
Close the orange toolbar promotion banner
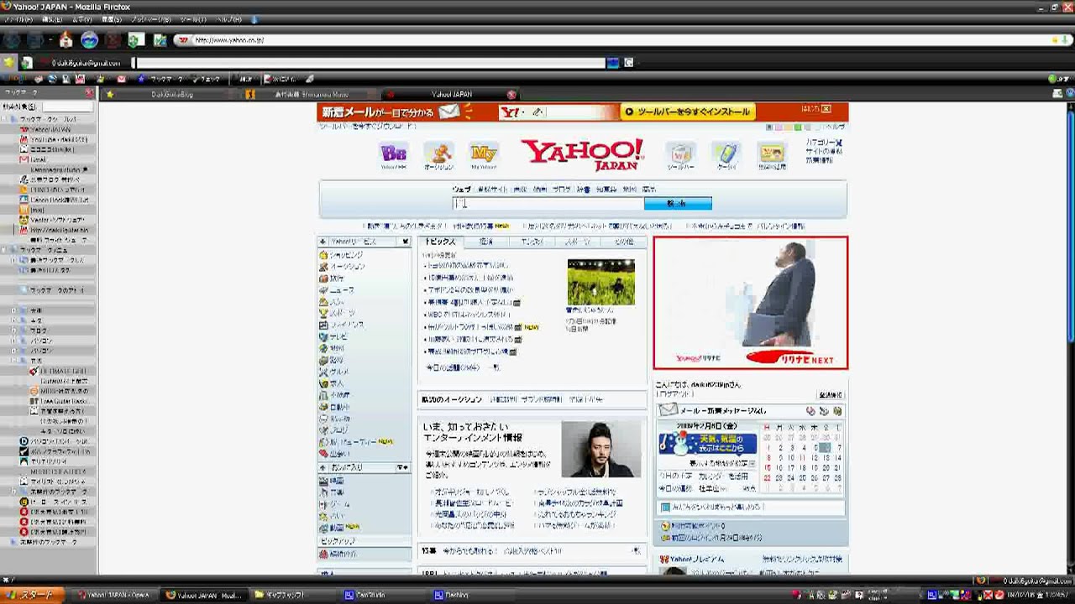[x=826, y=109]
